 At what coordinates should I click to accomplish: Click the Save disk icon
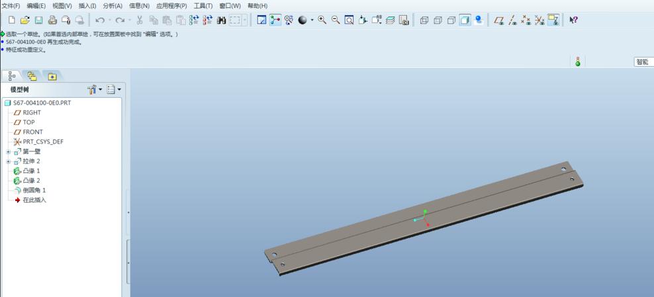click(38, 20)
